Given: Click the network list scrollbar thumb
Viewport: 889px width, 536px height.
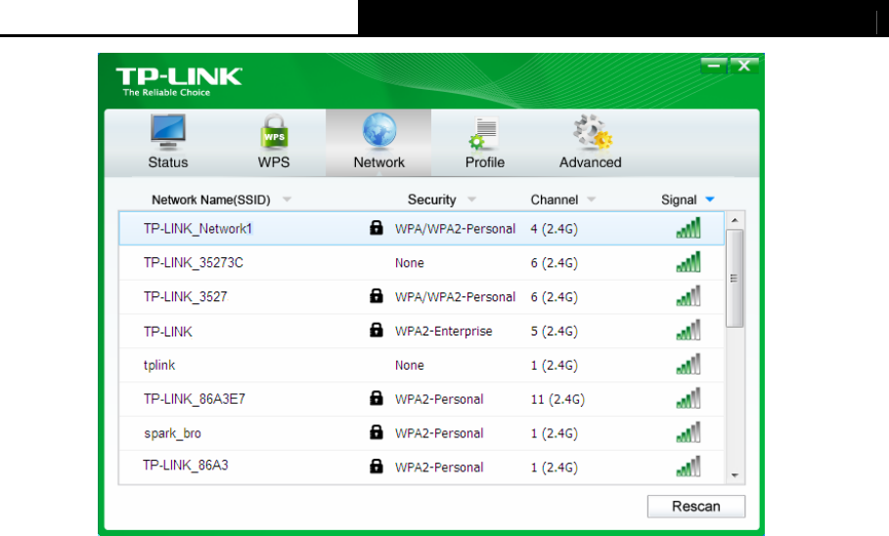Looking at the screenshot, I should [734, 278].
